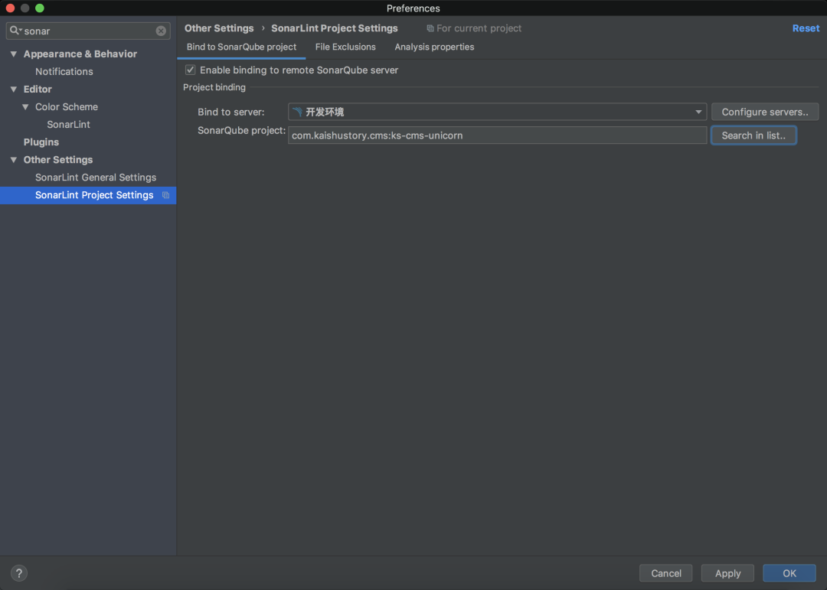This screenshot has height=590, width=827.
Task: Switch to the File Exclusions tab
Action: [345, 47]
